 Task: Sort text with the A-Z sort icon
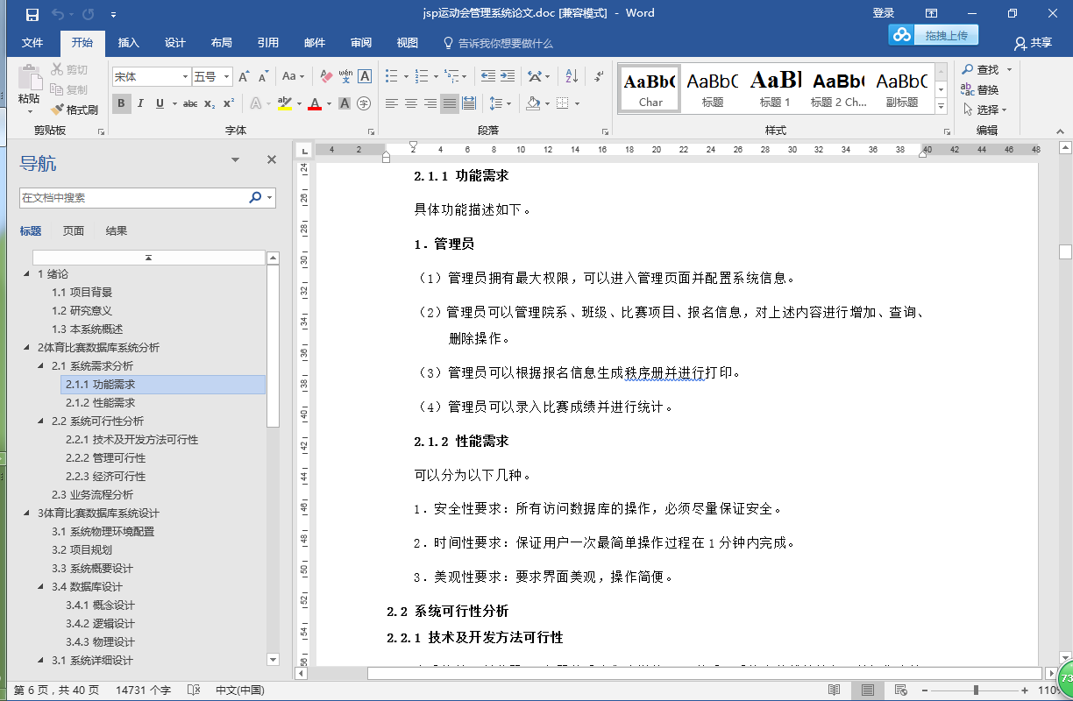[x=571, y=77]
